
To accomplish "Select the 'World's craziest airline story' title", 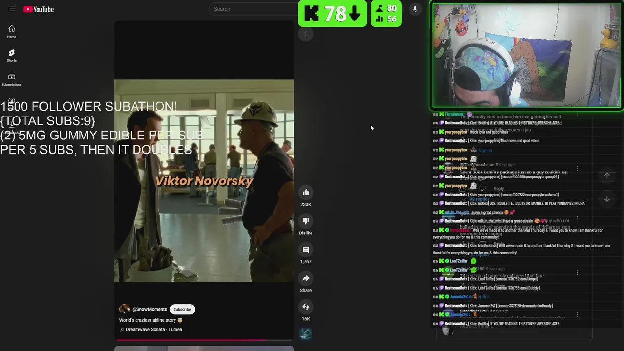I will pos(151,320).
